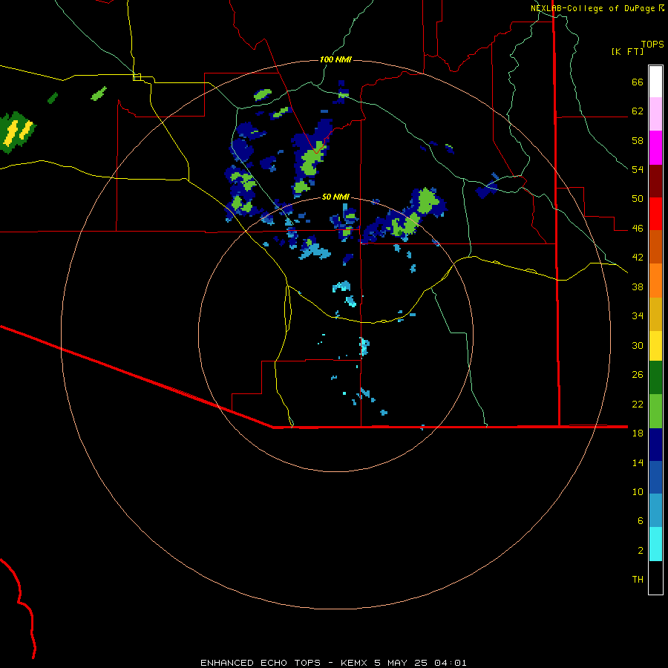Click the light blue legend swatch
The width and height of the screenshot is (668, 668).
pos(655,510)
